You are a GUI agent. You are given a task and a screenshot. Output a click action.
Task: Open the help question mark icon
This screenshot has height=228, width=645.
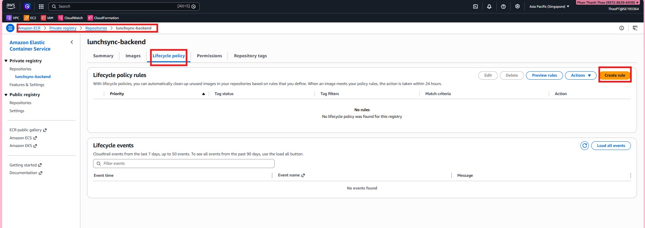pyautogui.click(x=503, y=6)
